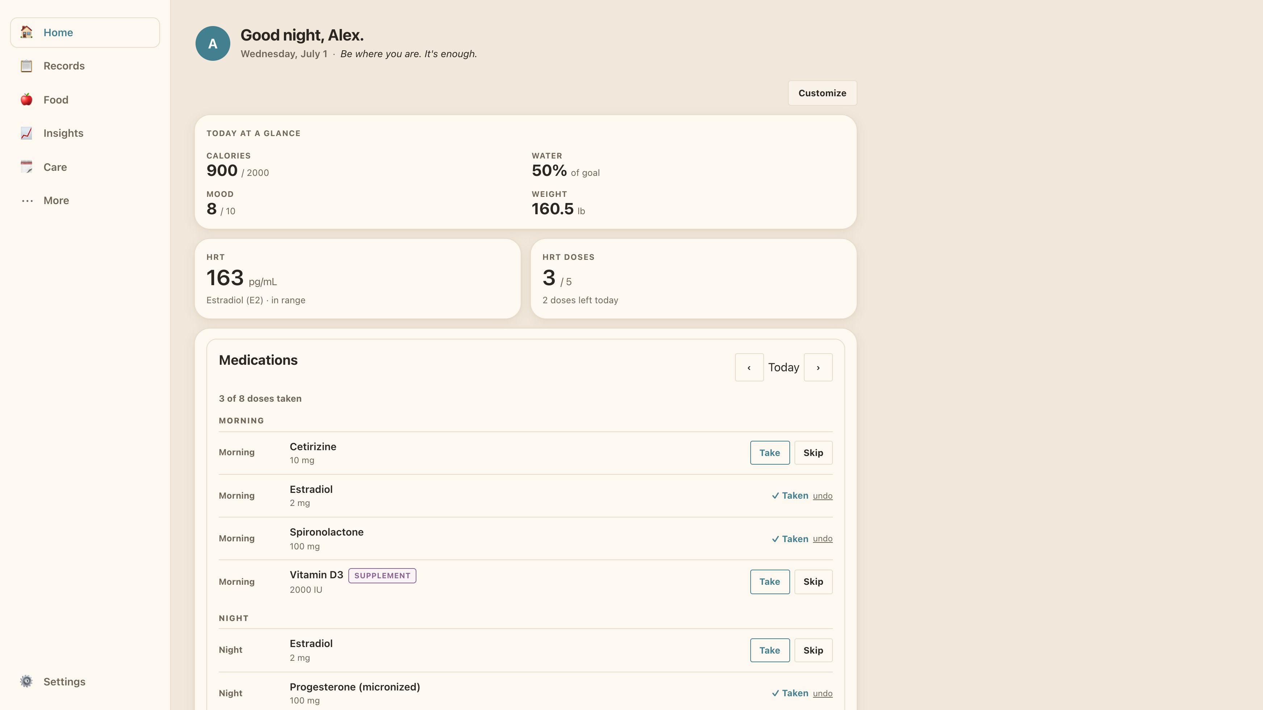This screenshot has height=710, width=1263.
Task: Take the night Estradiol dose
Action: point(770,650)
